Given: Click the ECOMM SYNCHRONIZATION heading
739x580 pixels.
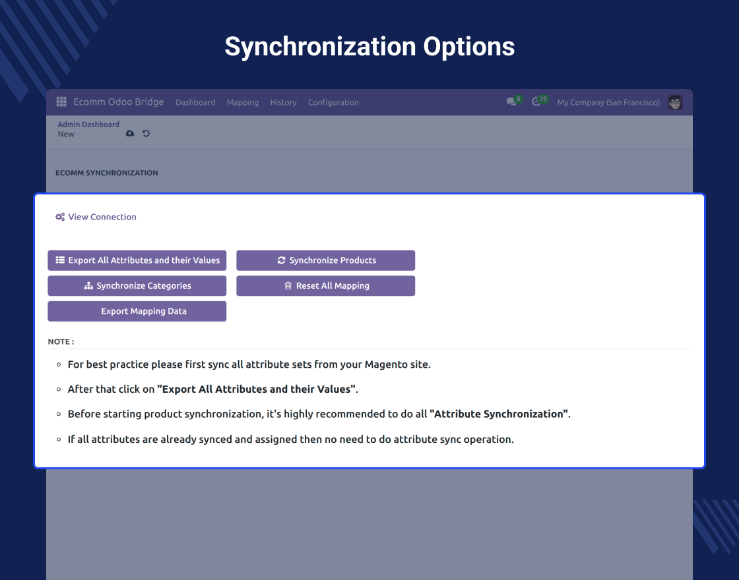Looking at the screenshot, I should [106, 173].
